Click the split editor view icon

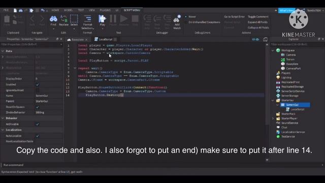click(265, 39)
